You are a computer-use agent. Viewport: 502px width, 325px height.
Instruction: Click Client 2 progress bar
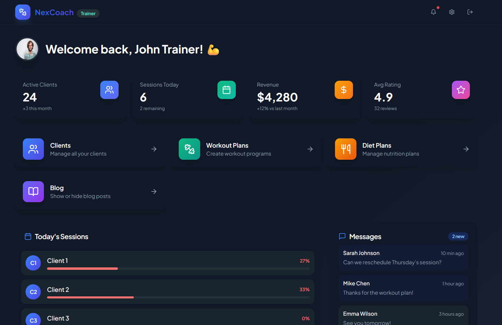click(x=178, y=297)
